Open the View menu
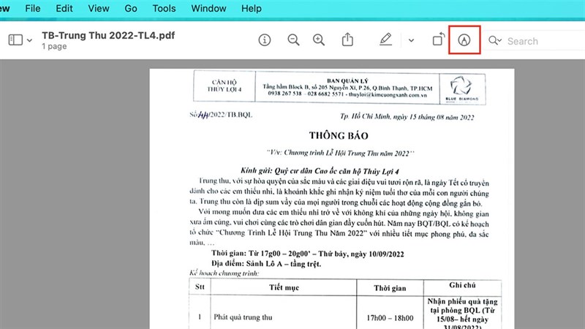The image size is (585, 329). pyautogui.click(x=99, y=8)
